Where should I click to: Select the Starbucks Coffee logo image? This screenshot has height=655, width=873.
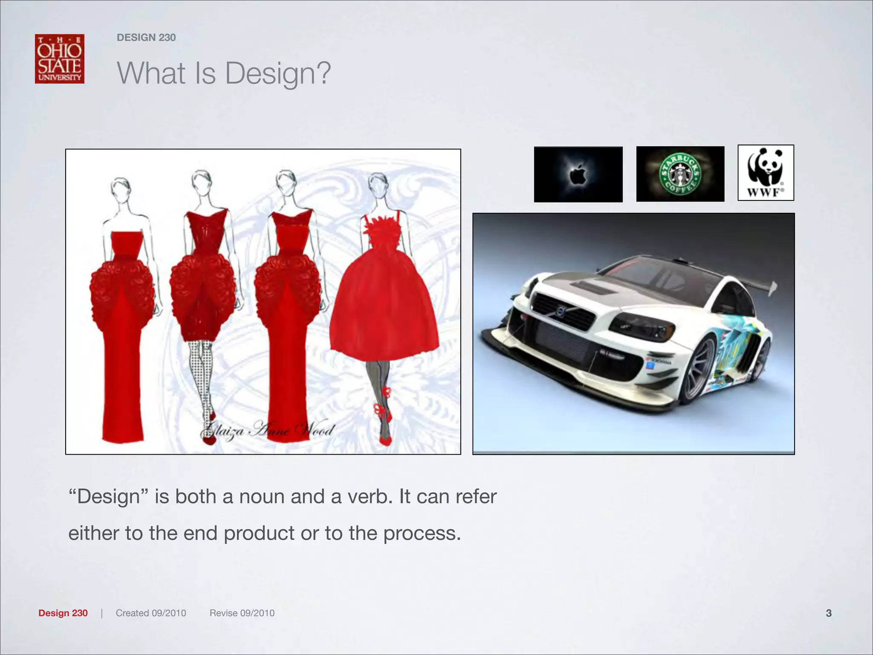(x=680, y=174)
